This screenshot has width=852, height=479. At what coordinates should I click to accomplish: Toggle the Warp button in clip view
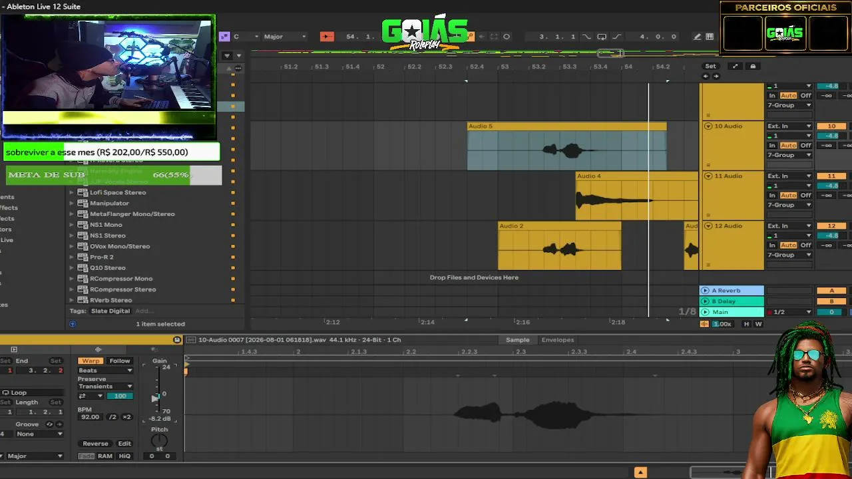click(91, 361)
